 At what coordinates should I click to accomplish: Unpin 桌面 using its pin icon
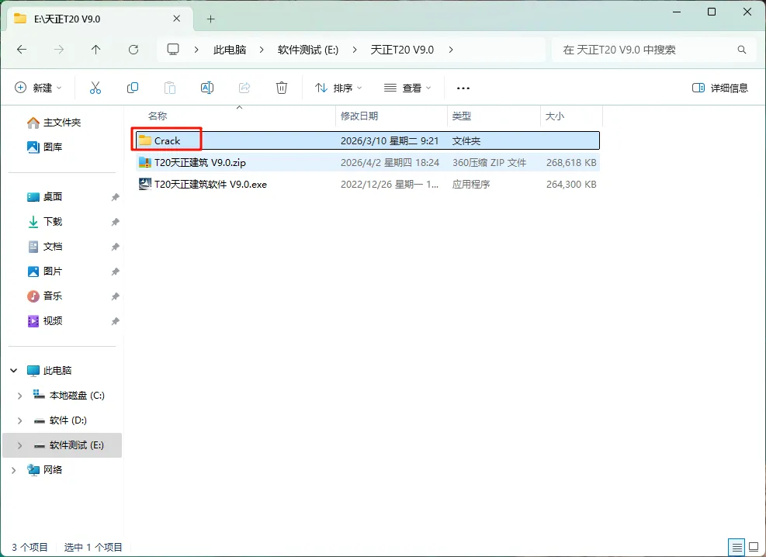[116, 197]
